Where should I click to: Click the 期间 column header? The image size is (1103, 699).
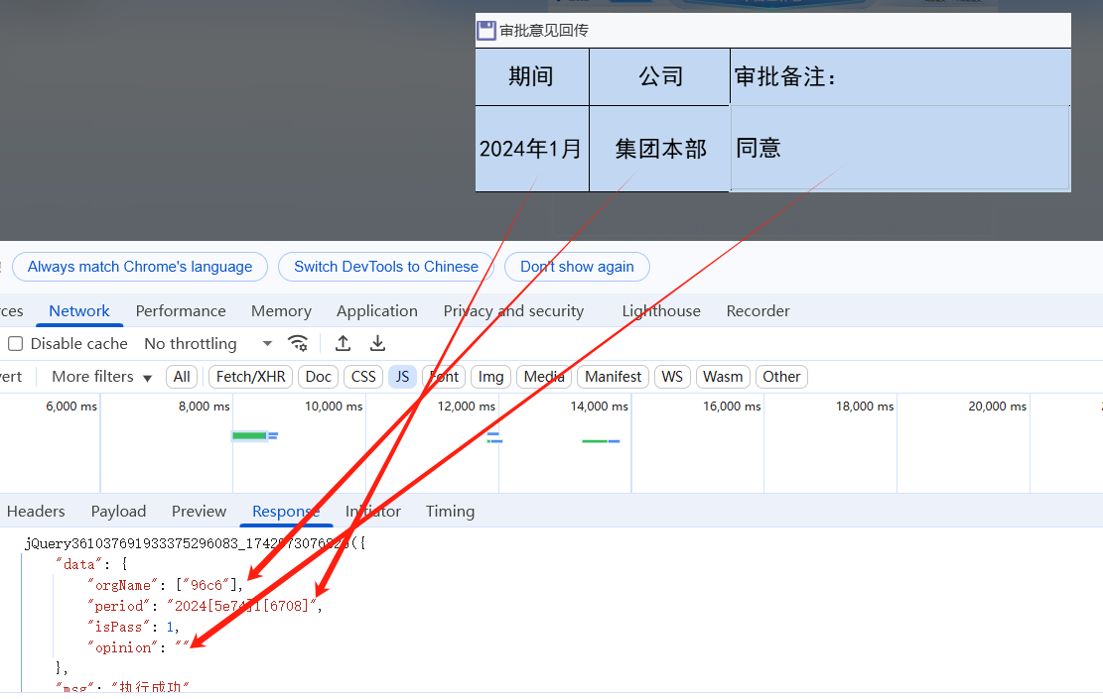[x=532, y=76]
